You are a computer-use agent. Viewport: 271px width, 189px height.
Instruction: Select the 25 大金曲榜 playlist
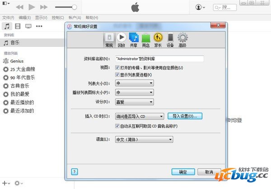(x=23, y=69)
